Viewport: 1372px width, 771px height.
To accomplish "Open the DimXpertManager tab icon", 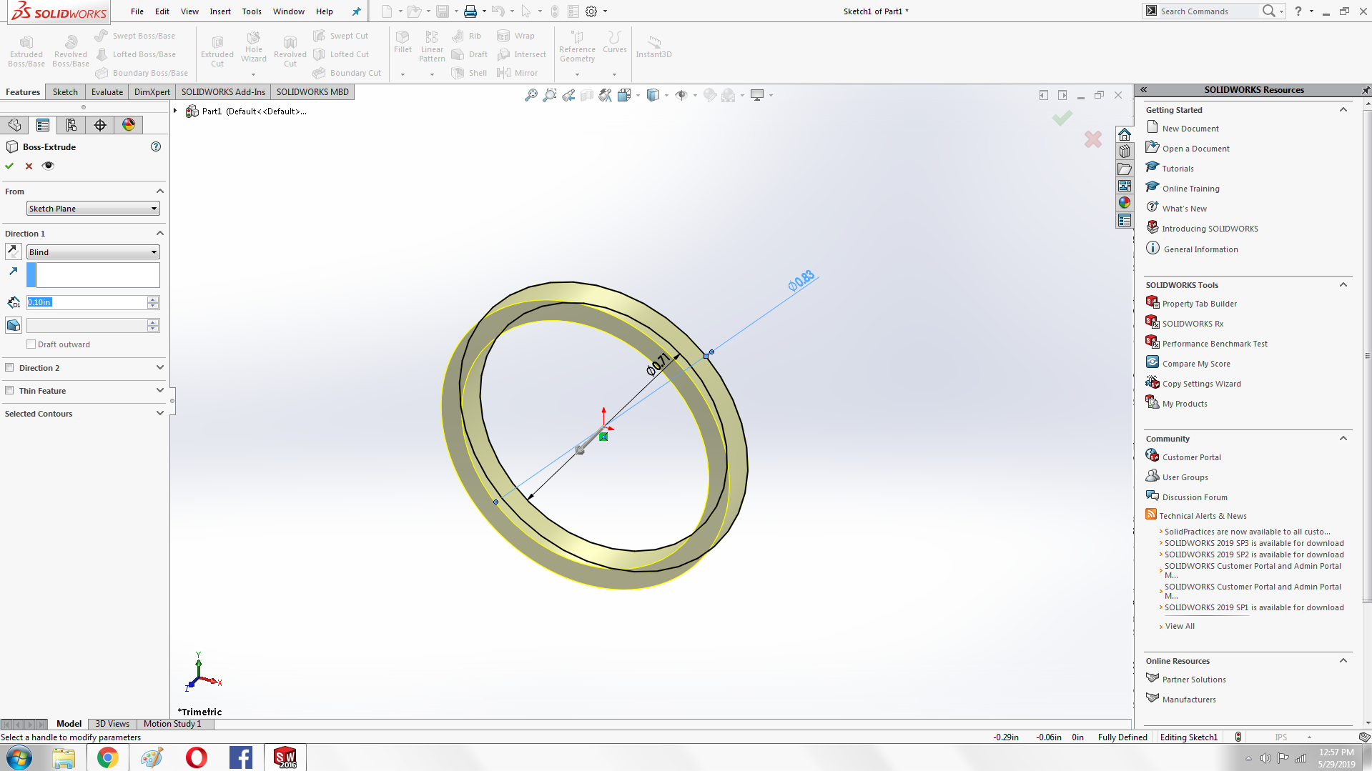I will click(100, 125).
